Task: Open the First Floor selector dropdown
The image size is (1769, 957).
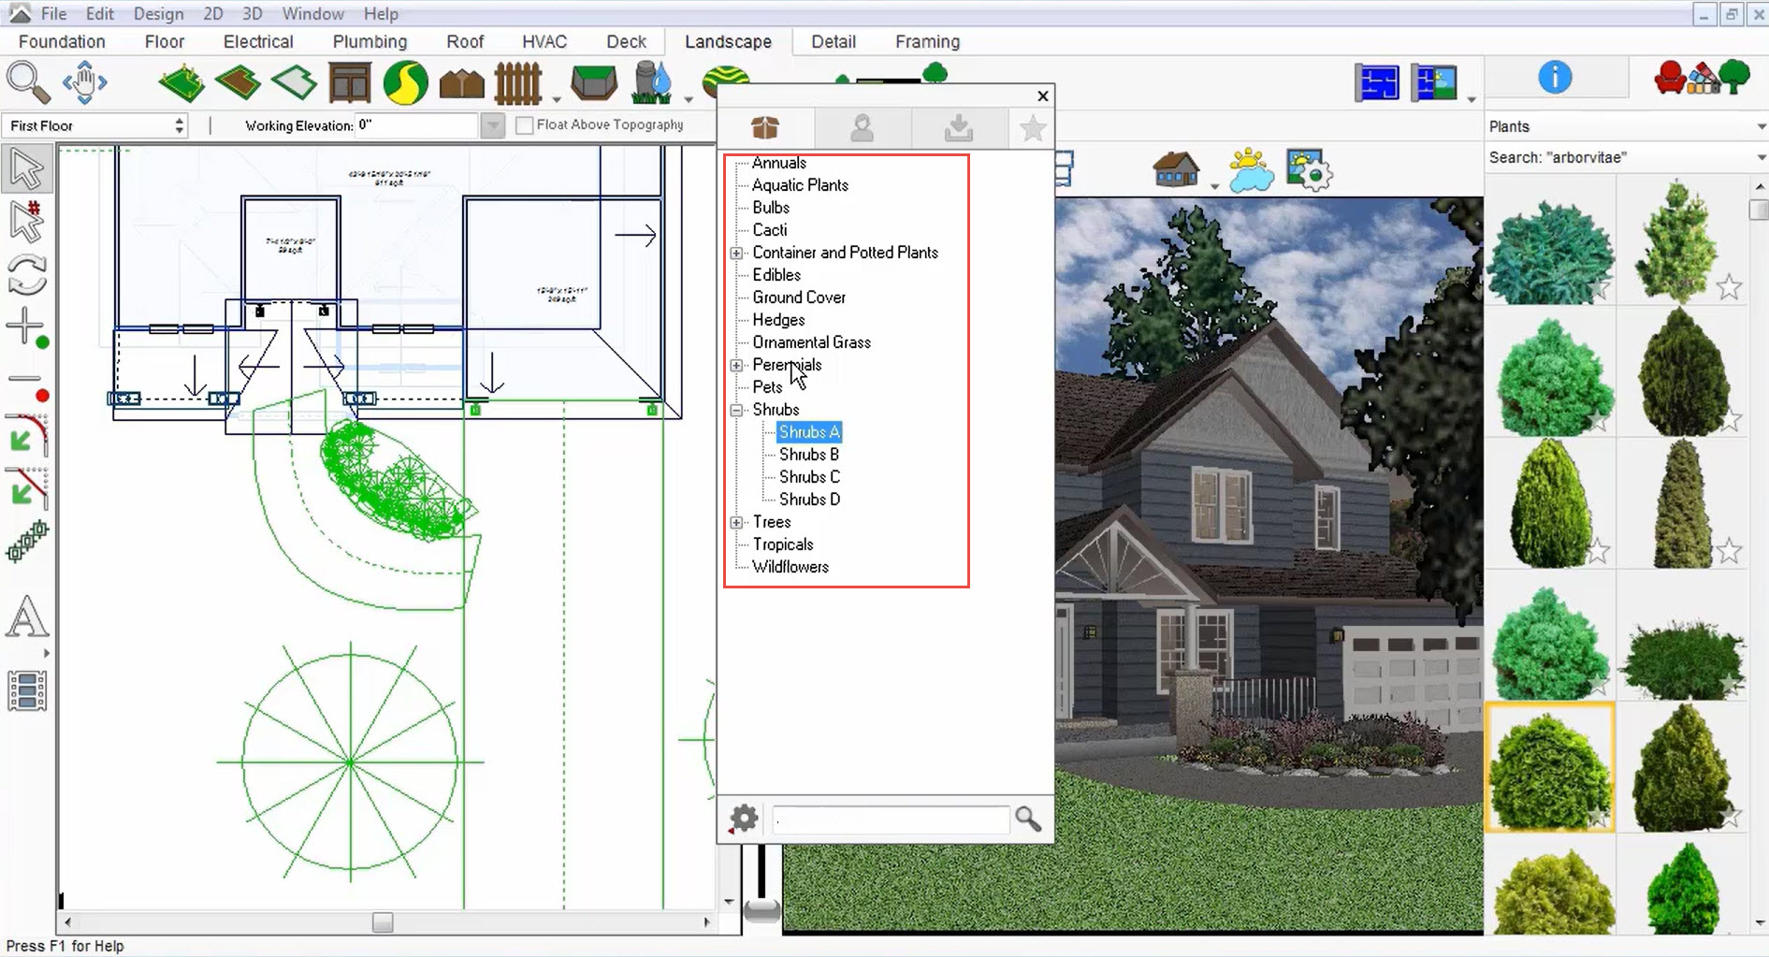Action: coord(179,125)
